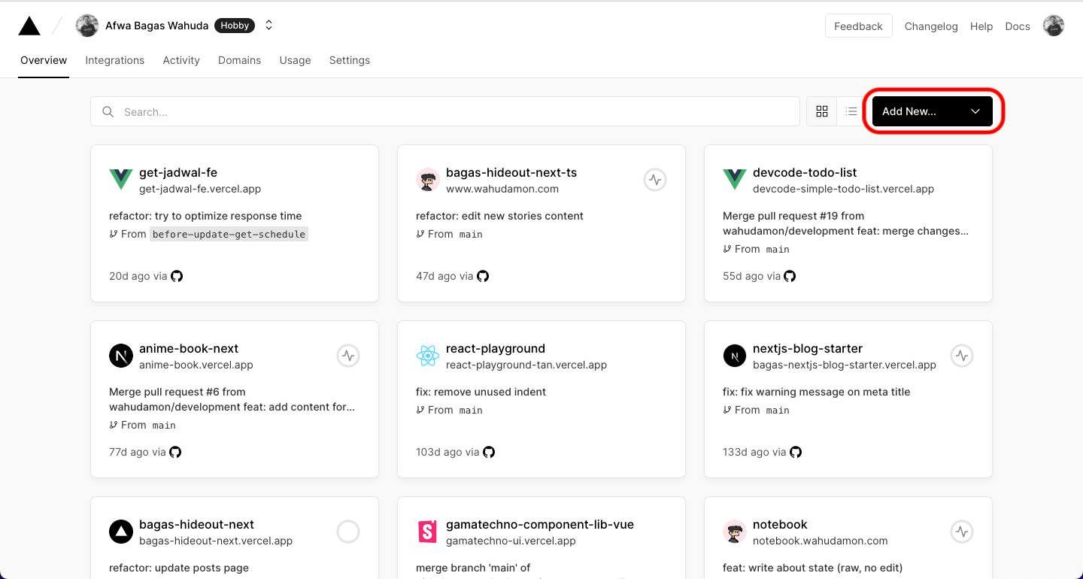Image resolution: width=1083 pixels, height=579 pixels.
Task: Open the anime-book-next project title
Action: pos(189,348)
